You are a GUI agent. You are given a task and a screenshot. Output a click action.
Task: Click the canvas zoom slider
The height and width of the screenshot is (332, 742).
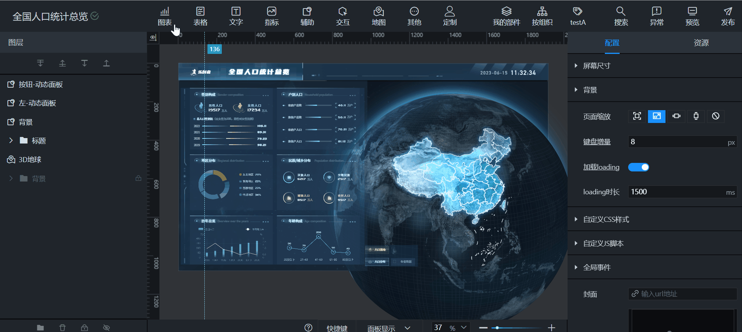coord(517,328)
